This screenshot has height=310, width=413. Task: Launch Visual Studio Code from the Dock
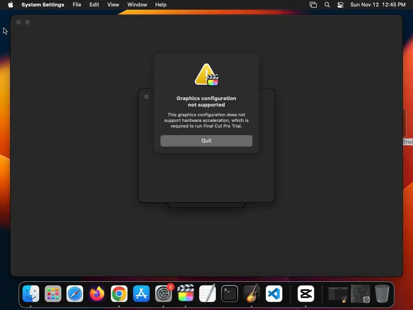[274, 293]
